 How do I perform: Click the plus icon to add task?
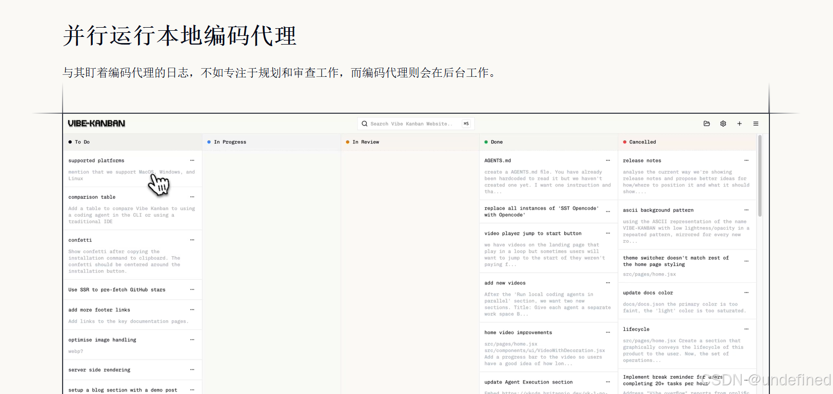click(740, 123)
